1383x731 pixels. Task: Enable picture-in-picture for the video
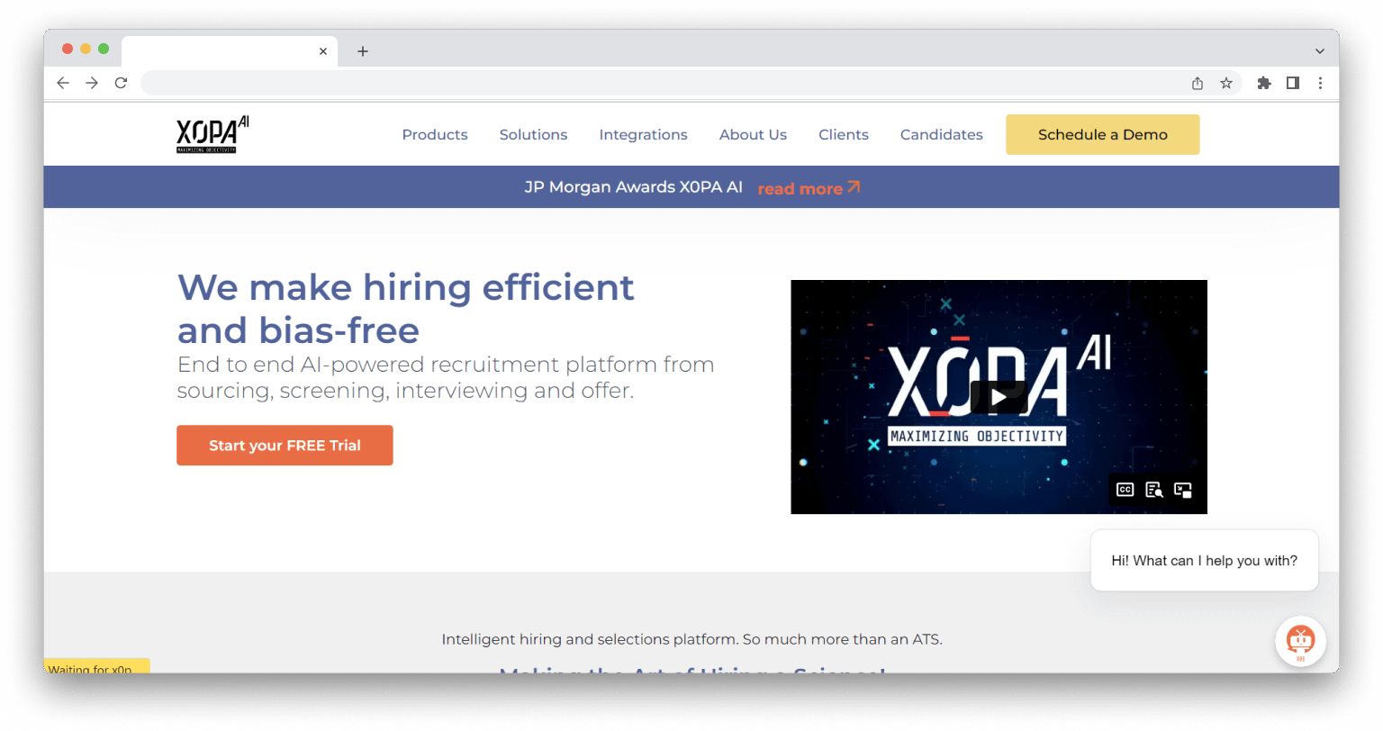(1183, 490)
